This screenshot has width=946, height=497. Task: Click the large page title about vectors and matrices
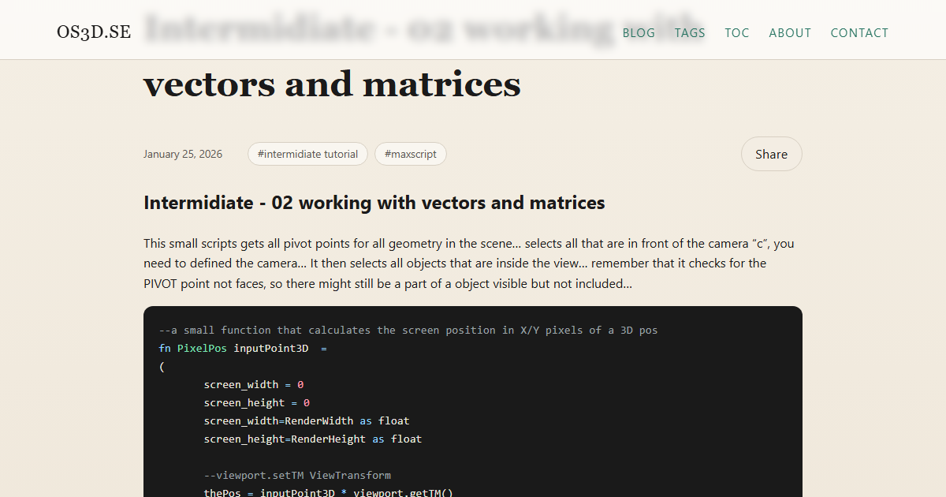coord(331,84)
